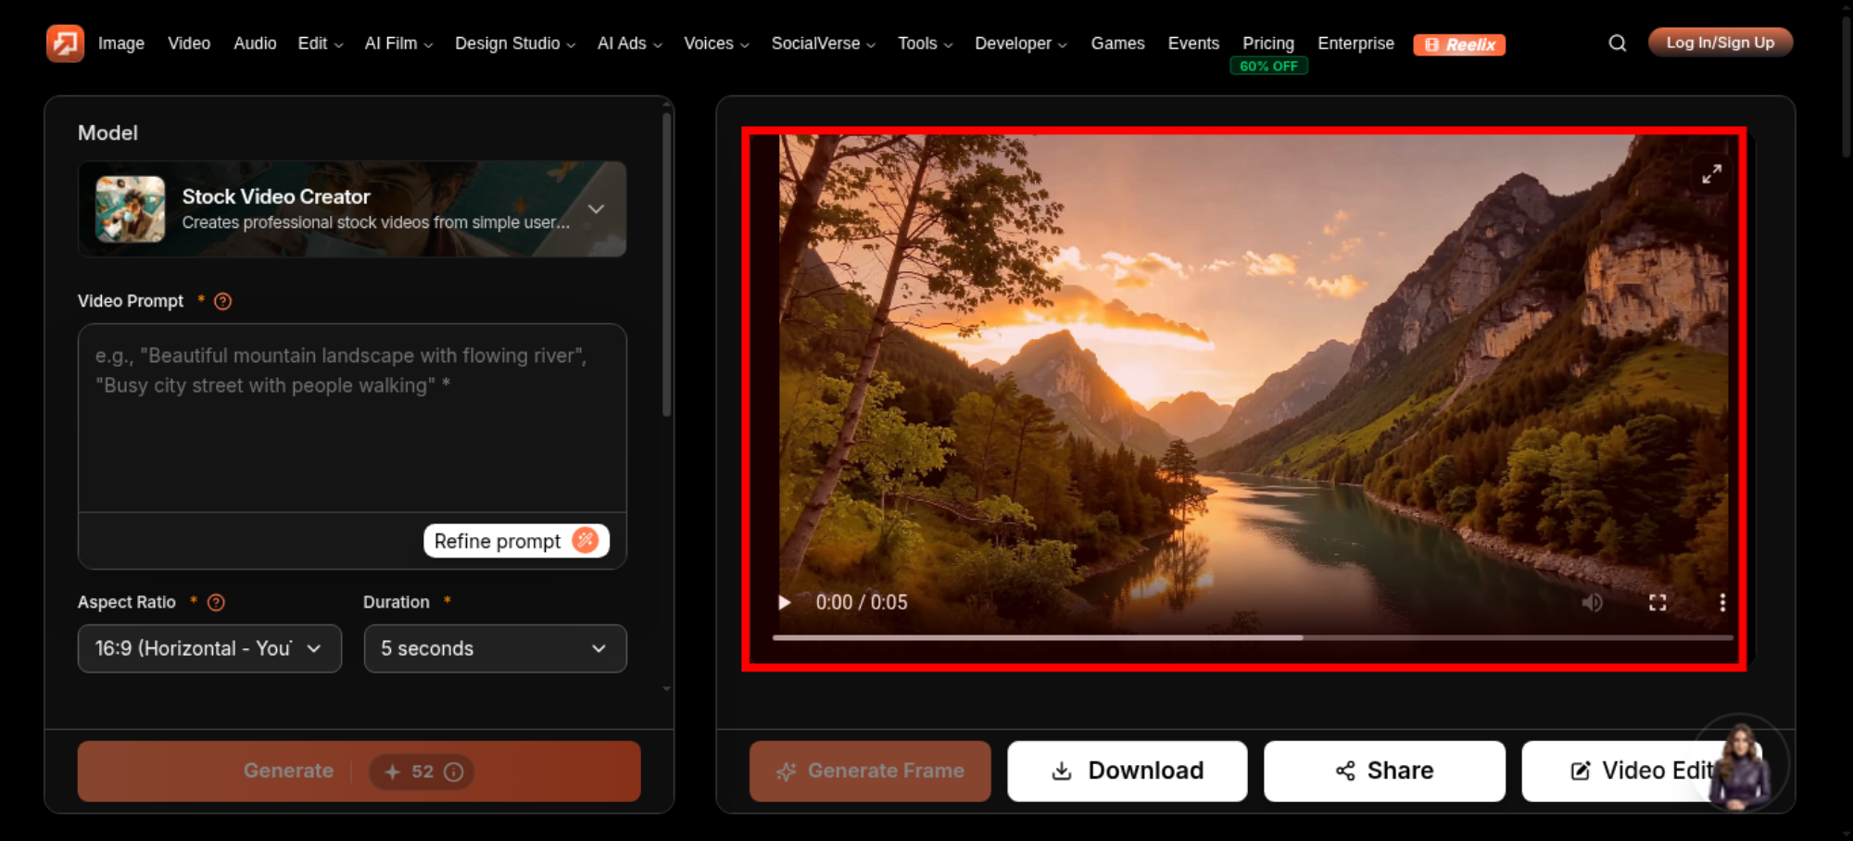Open the Enterprise page
1853x841 pixels.
point(1355,44)
